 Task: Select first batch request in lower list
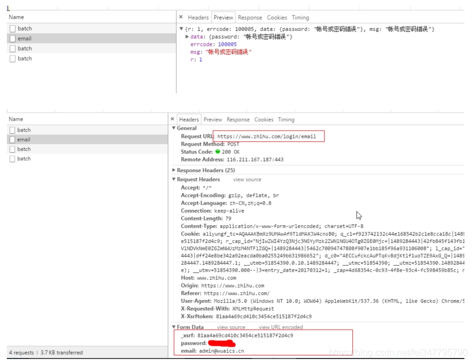87,130
